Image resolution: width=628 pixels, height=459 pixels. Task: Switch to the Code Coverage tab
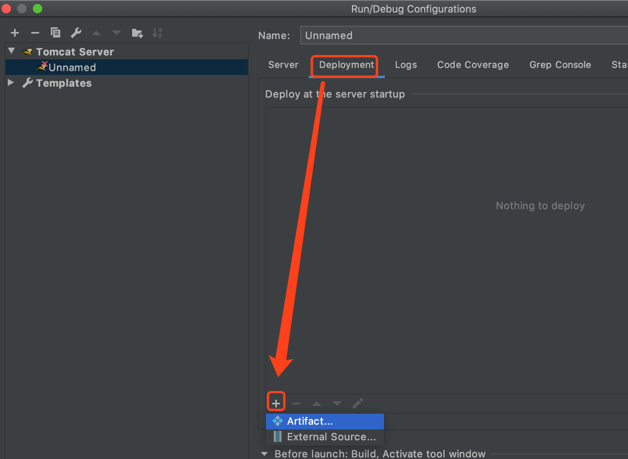point(473,65)
